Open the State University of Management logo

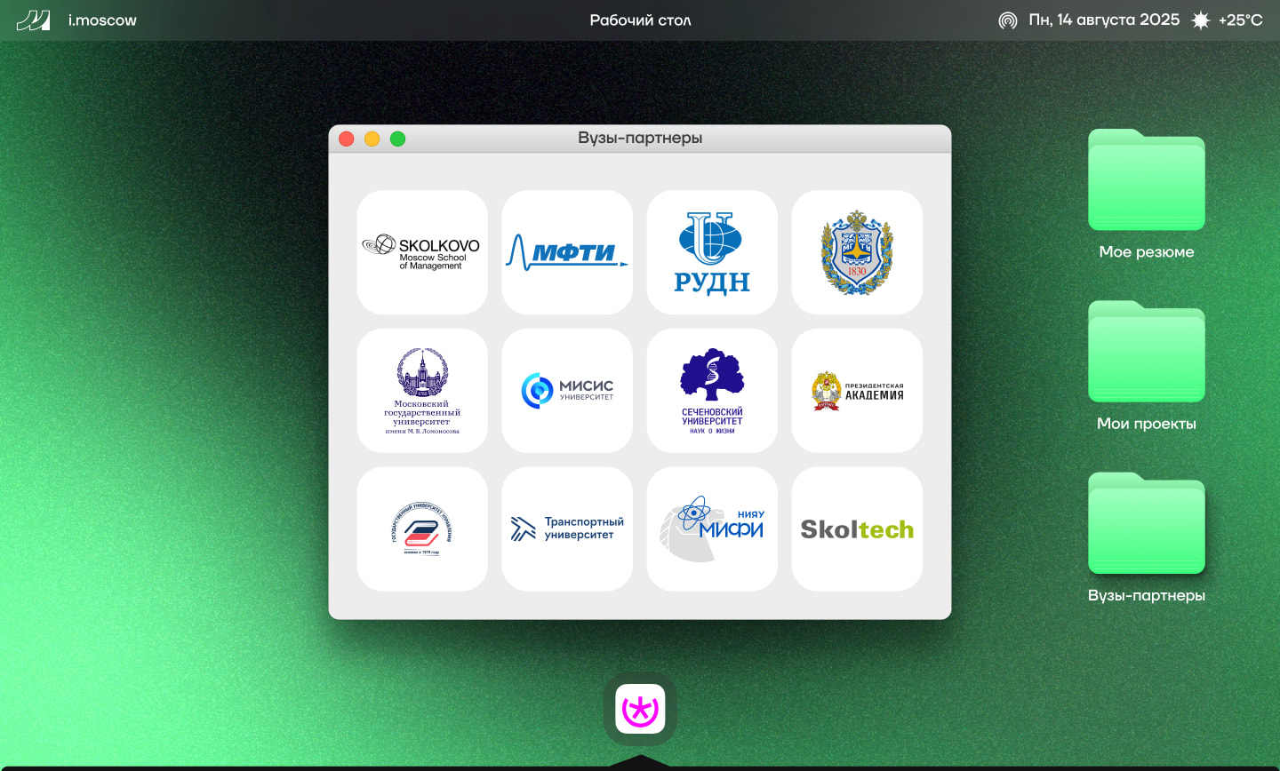coord(422,529)
